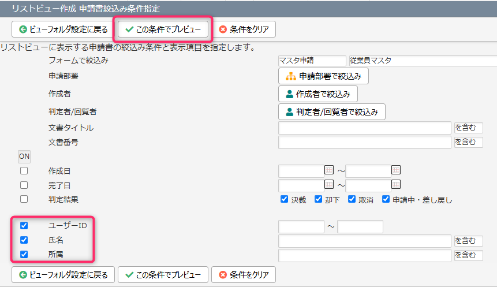497x287 pixels.
Task: Click the マスタ申請 form field
Action: tap(312, 61)
